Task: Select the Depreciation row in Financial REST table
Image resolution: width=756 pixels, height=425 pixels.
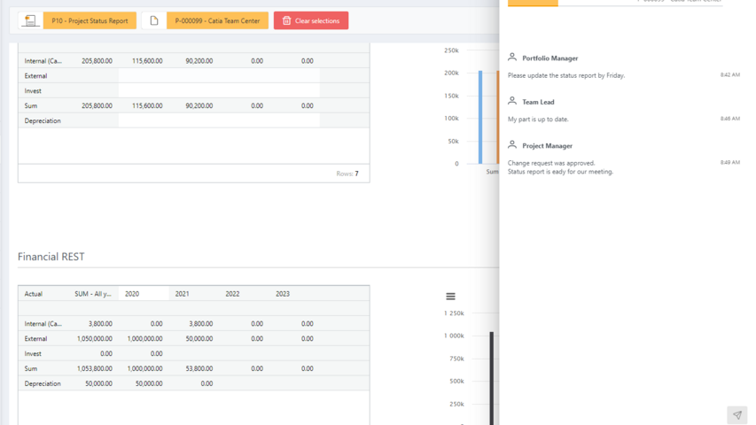Action: (x=43, y=383)
